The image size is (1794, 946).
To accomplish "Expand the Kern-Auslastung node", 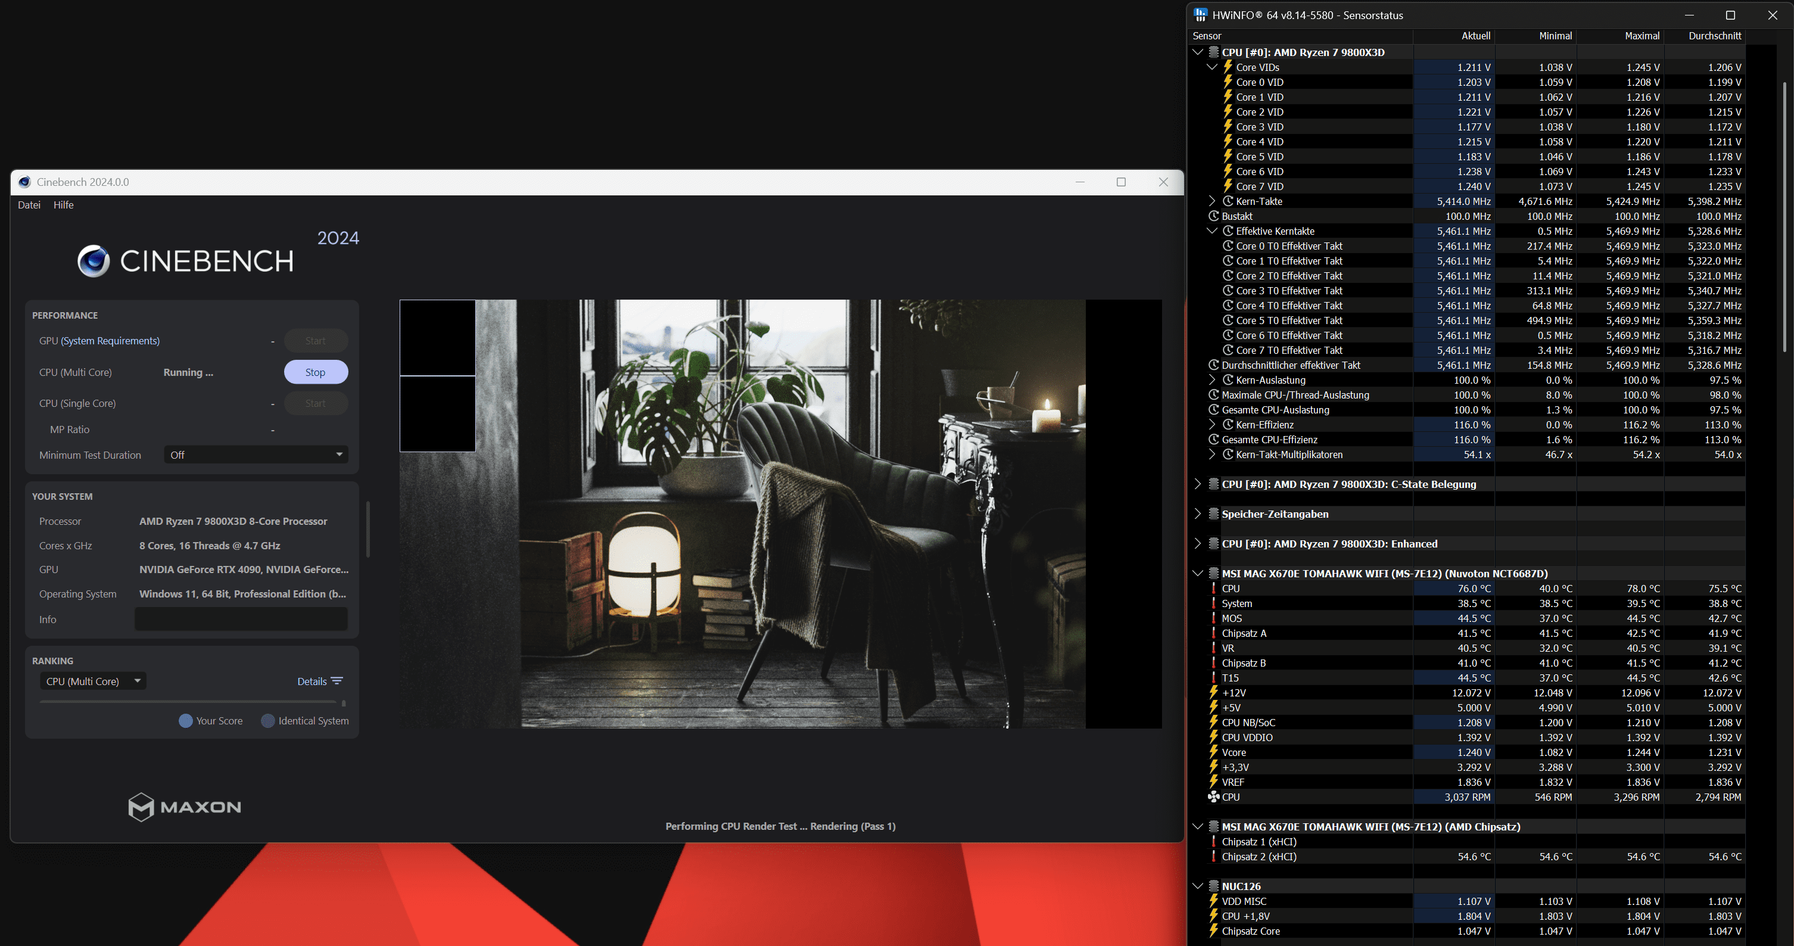I will point(1212,380).
